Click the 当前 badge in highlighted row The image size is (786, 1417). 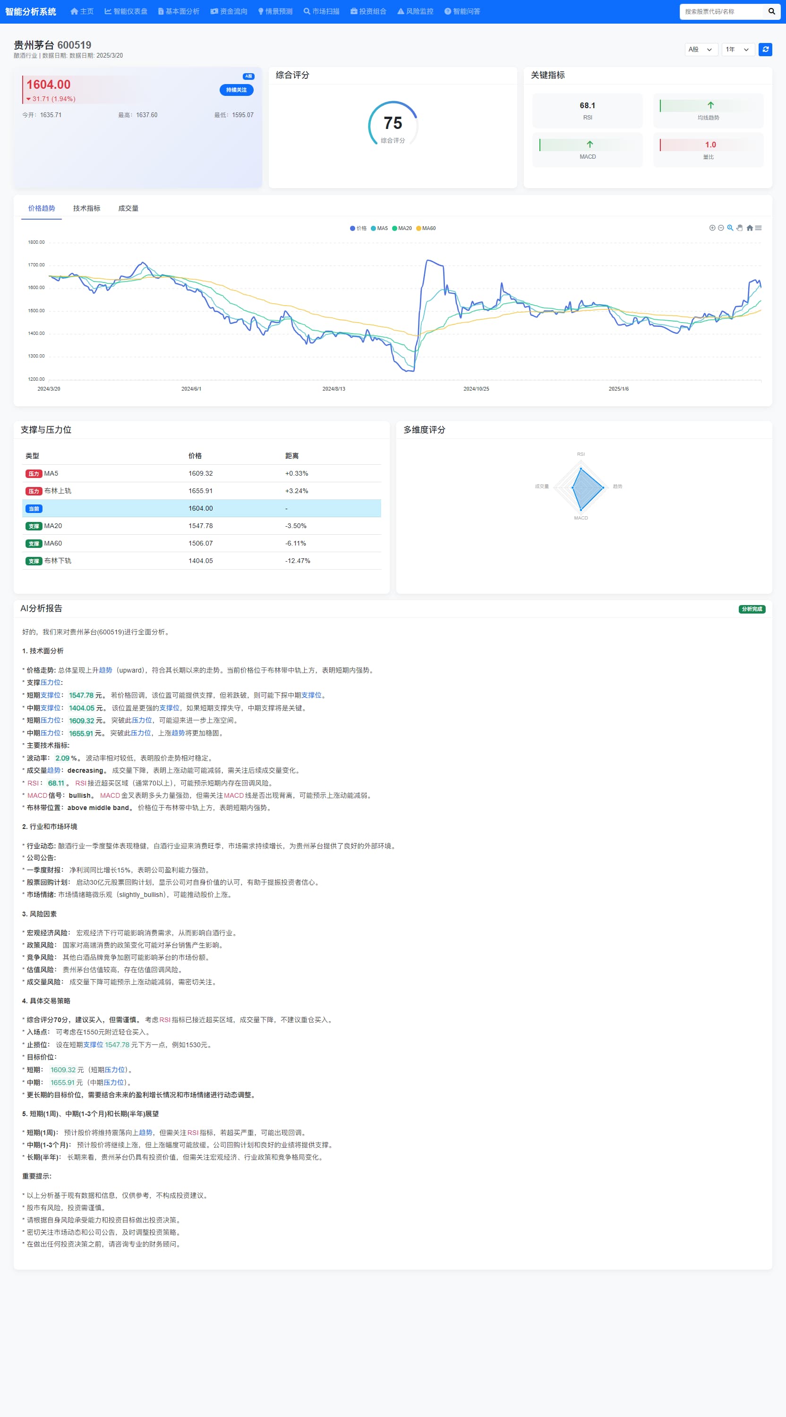click(x=34, y=509)
